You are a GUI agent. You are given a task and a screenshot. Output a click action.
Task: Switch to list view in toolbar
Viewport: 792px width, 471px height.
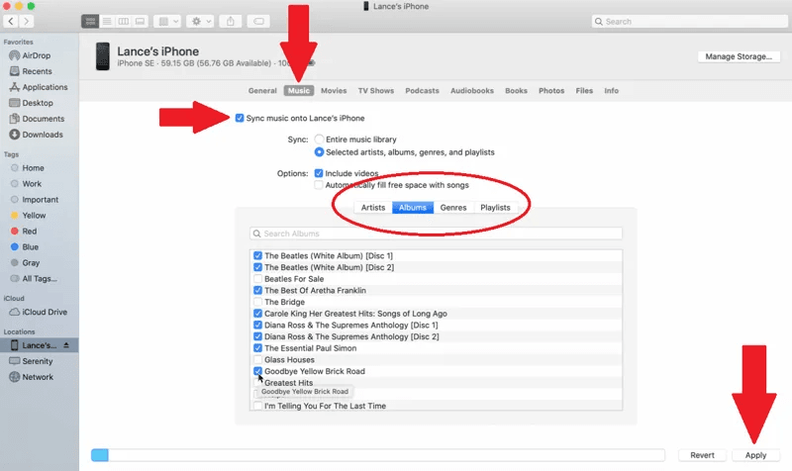pos(107,21)
